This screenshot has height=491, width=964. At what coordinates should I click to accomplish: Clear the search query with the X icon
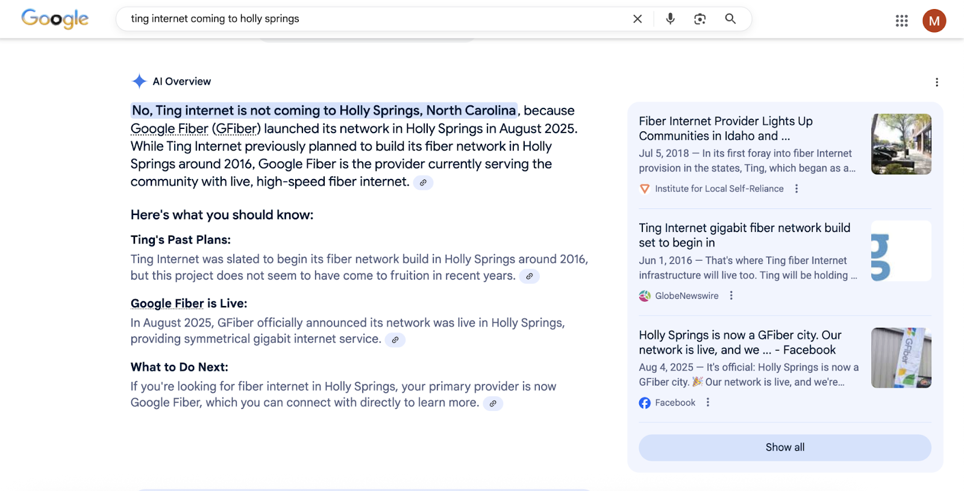pos(637,19)
